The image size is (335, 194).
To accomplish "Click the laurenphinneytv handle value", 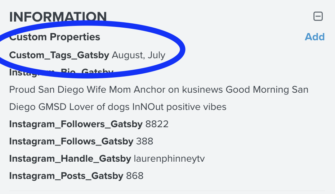I will pos(169,159).
